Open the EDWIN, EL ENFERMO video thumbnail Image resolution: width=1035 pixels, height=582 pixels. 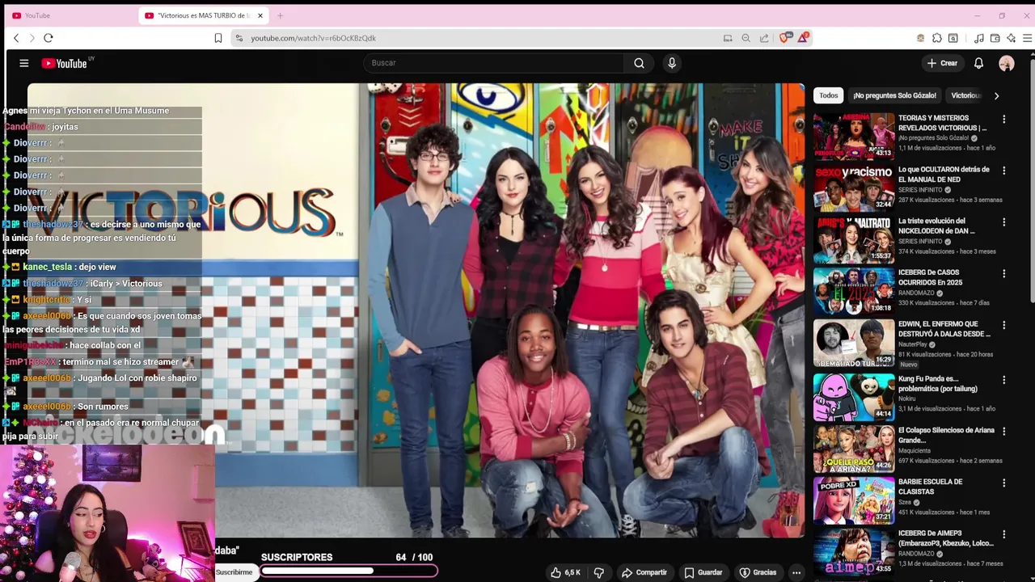[x=854, y=343]
